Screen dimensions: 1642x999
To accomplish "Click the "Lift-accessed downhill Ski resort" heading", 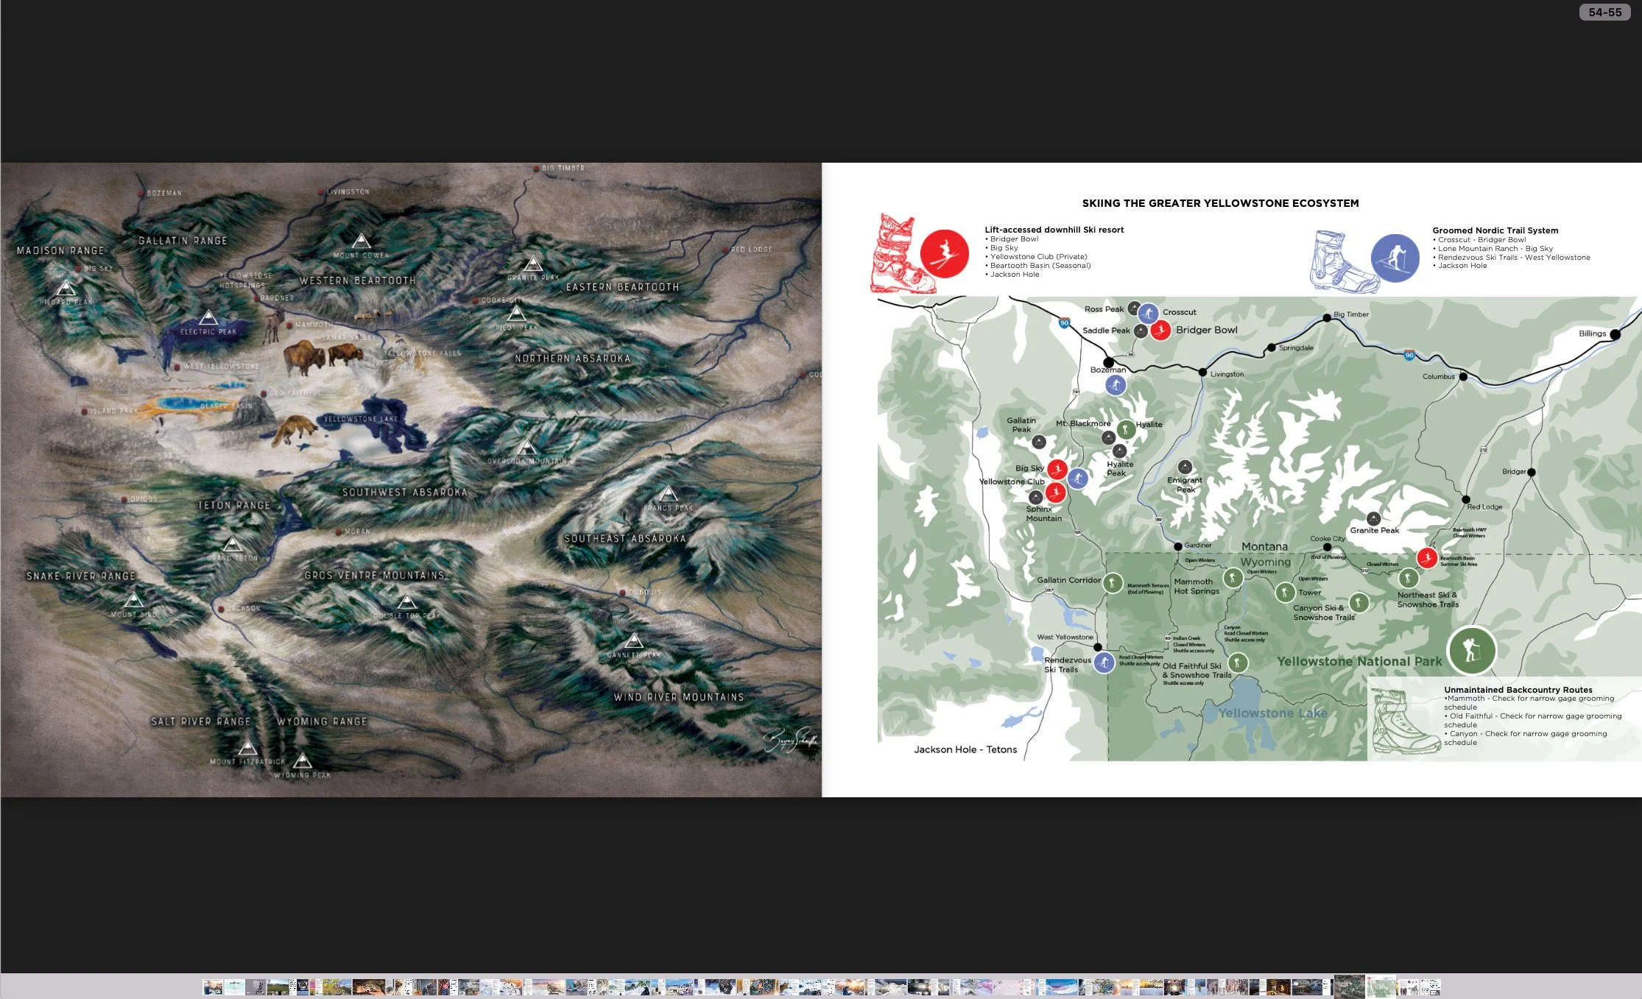I will point(1054,230).
